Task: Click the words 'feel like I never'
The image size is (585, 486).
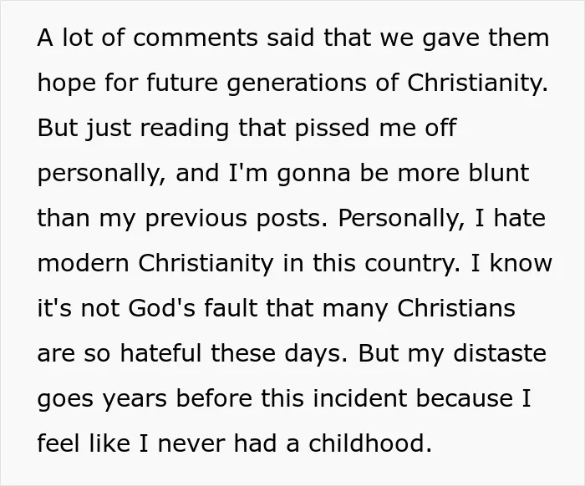Action: point(131,443)
